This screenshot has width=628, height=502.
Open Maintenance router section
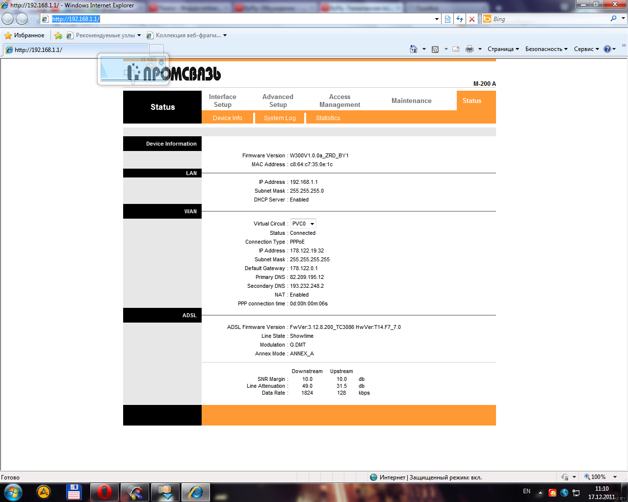coord(412,100)
